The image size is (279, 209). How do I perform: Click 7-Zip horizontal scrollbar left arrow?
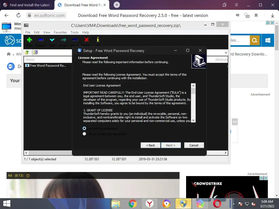coord(26,153)
